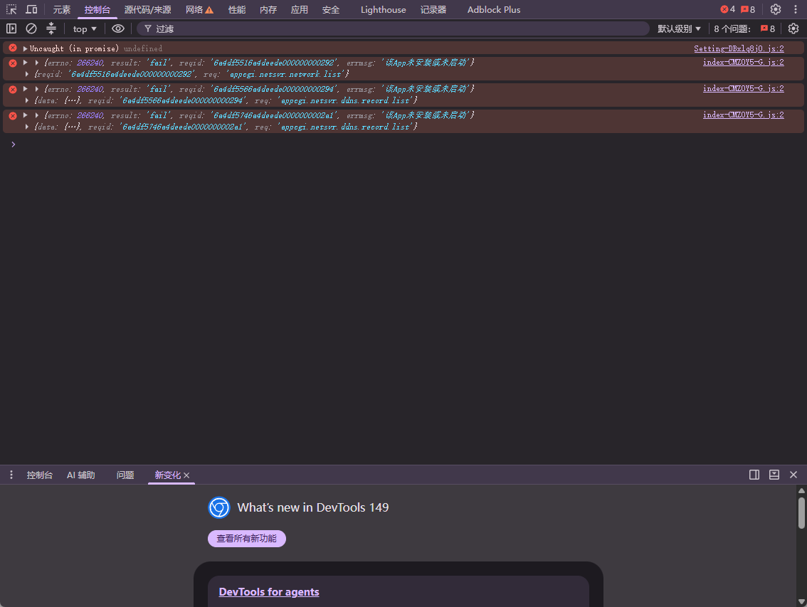Click the What's new panel scrollbar thumb
Image resolution: width=807 pixels, height=607 pixels.
[801, 512]
